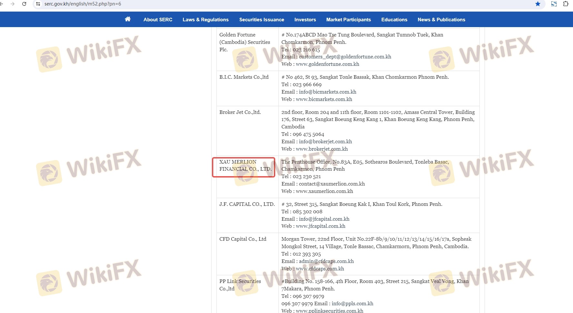Open the News & Publications menu
Image resolution: width=573 pixels, height=313 pixels.
click(x=441, y=20)
